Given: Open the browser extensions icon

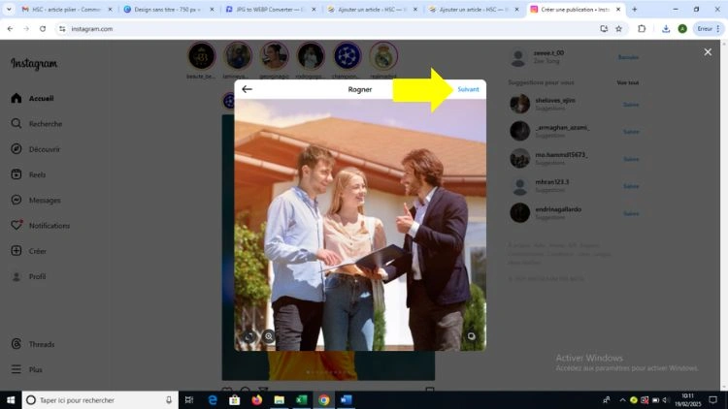Looking at the screenshot, I should 642,29.
